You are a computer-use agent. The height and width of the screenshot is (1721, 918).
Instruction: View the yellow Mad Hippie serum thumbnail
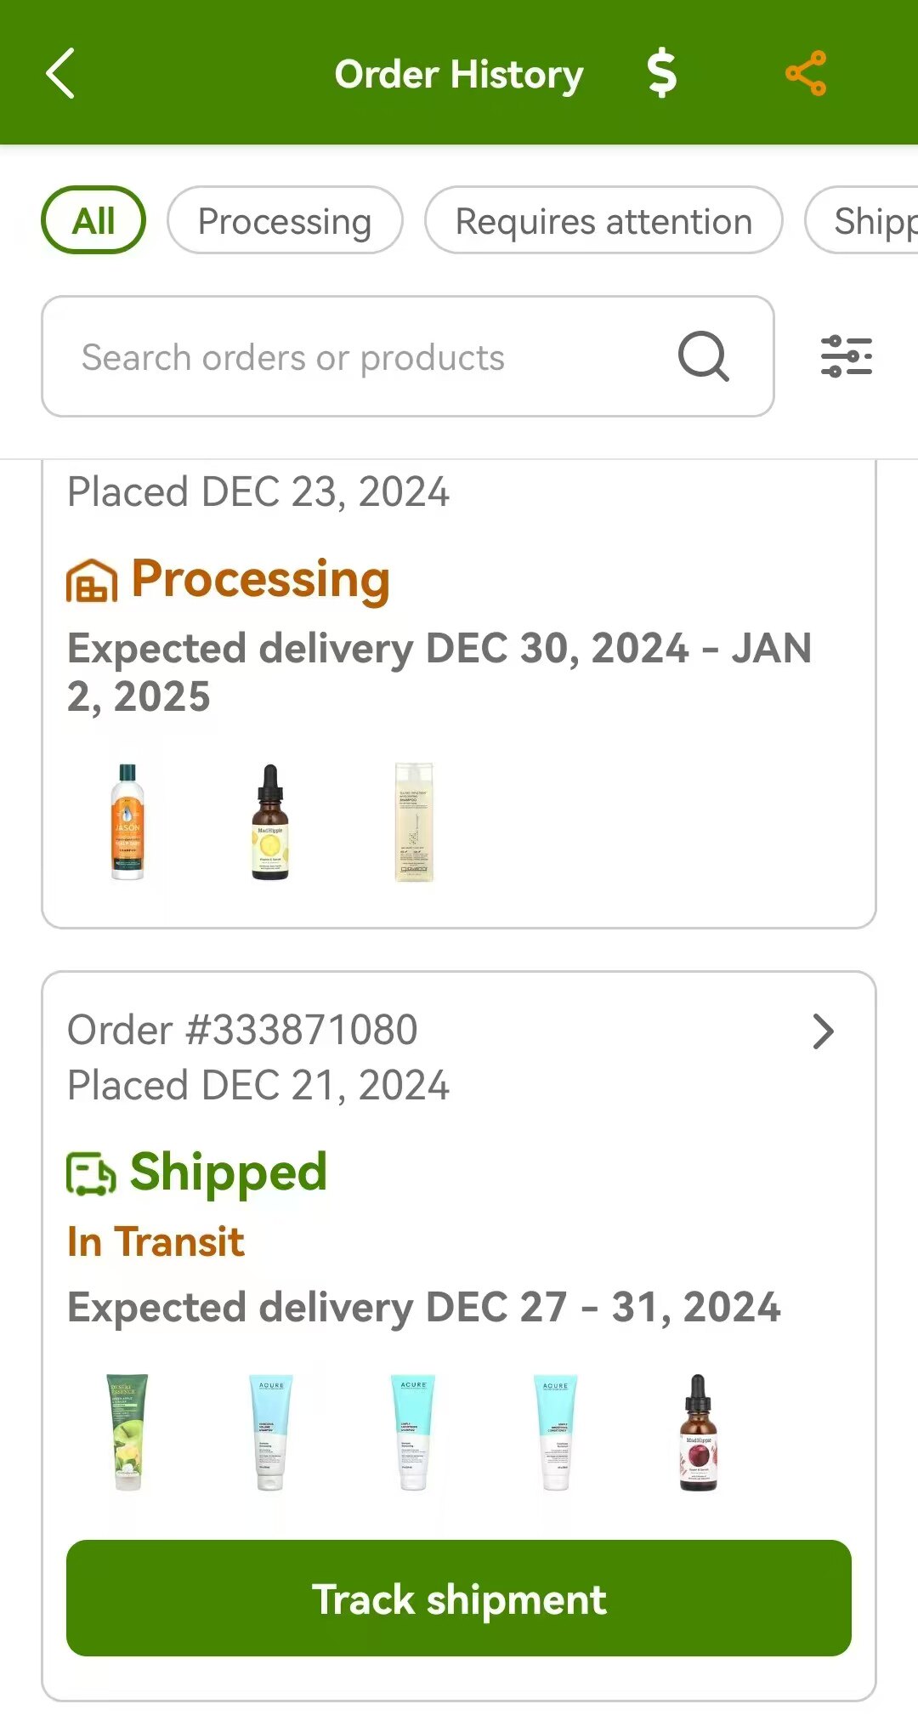click(270, 821)
